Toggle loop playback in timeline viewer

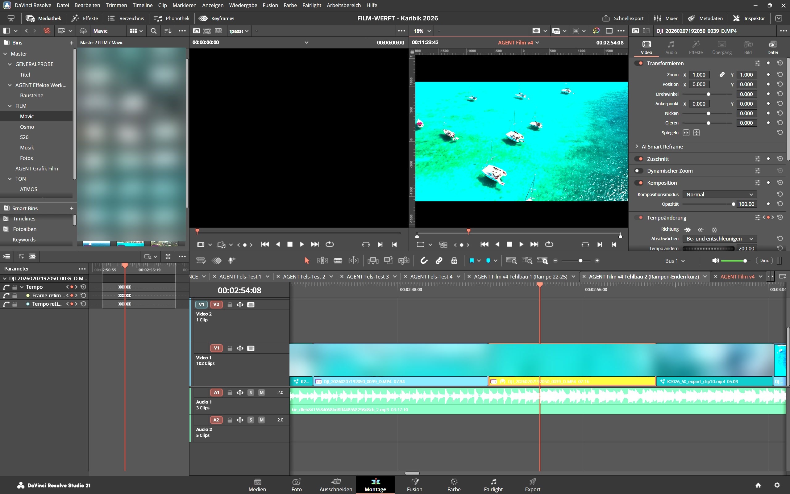click(549, 245)
